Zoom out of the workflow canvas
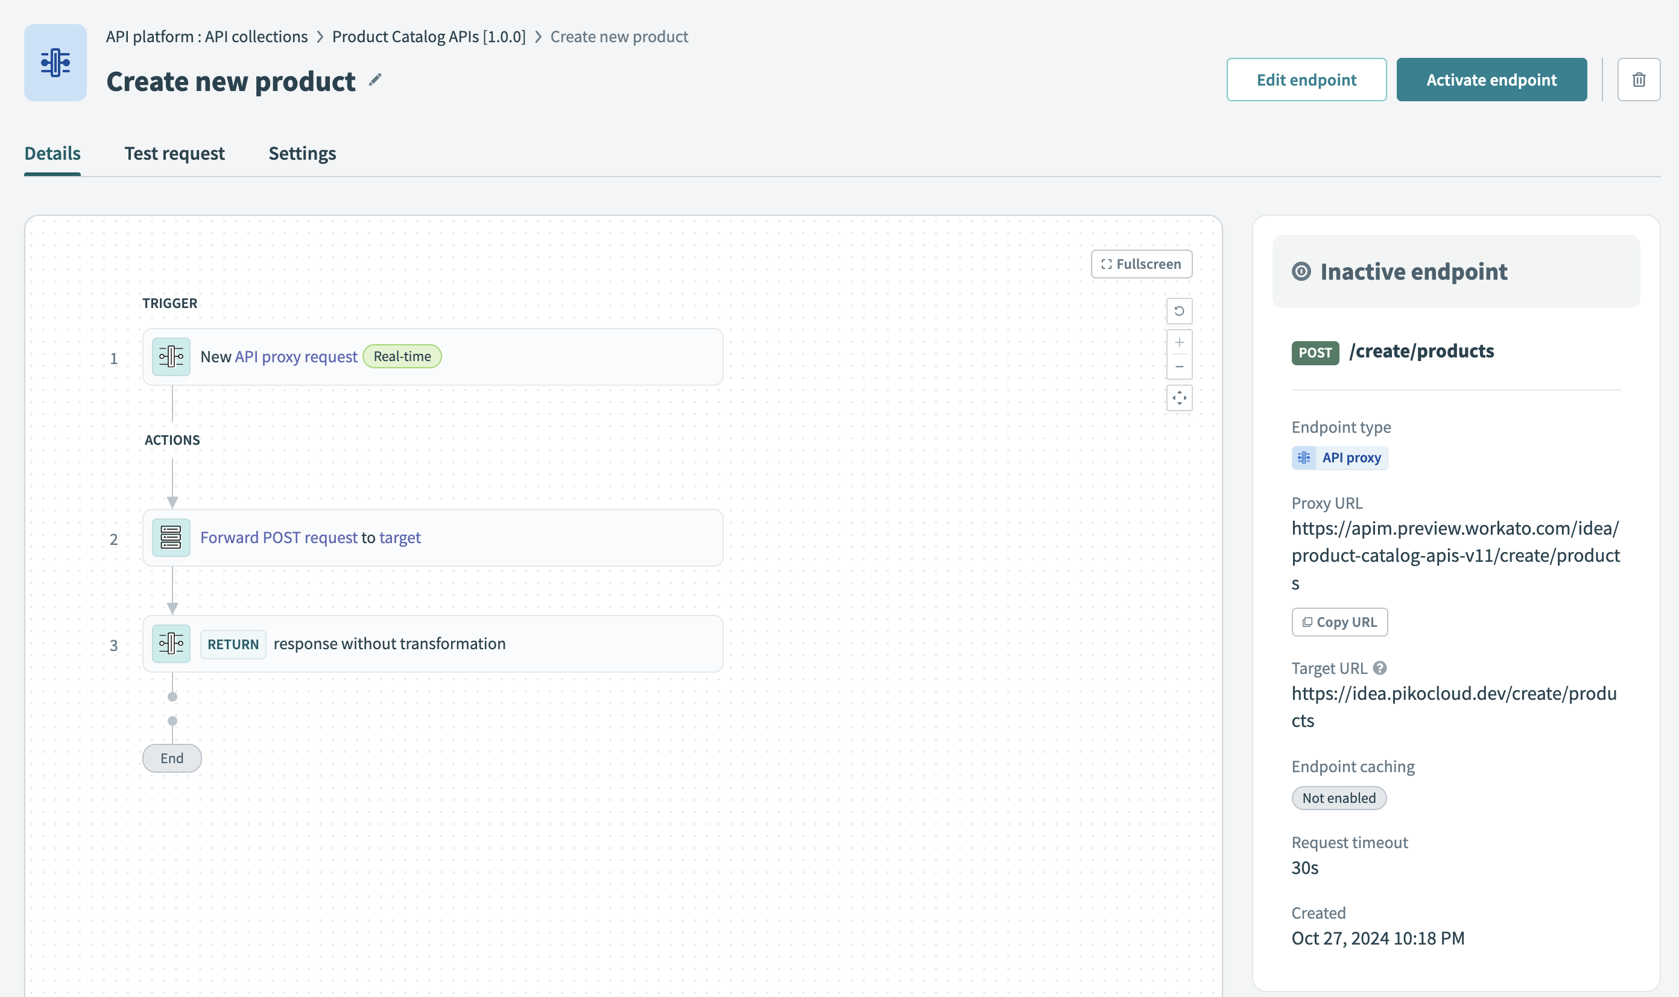1679x997 pixels. pos(1180,366)
